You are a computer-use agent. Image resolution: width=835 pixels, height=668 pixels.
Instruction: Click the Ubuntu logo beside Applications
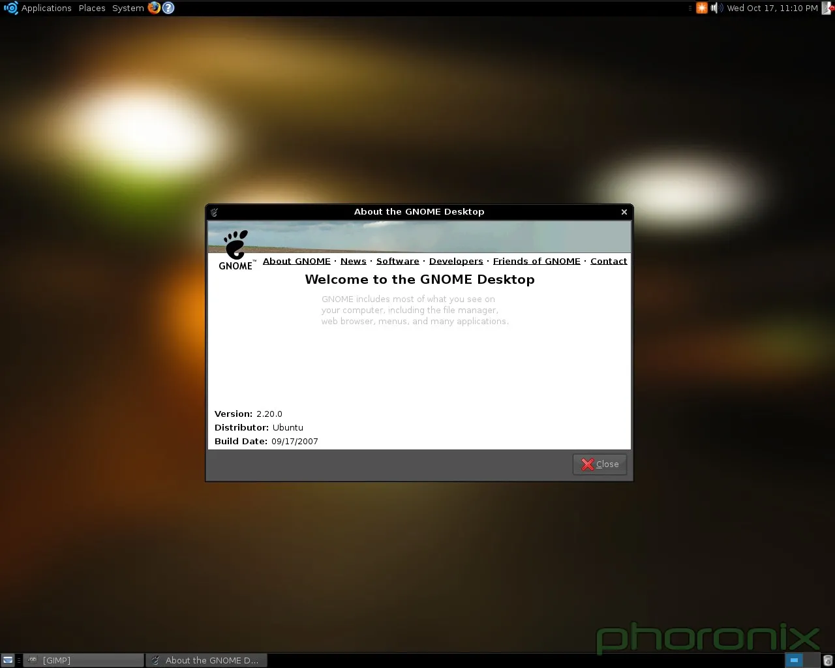10,8
